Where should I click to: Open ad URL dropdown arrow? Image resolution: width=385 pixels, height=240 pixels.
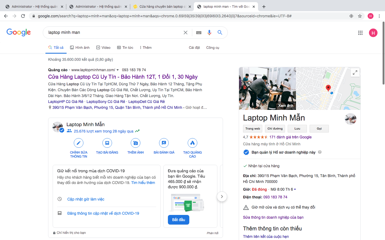118,70
